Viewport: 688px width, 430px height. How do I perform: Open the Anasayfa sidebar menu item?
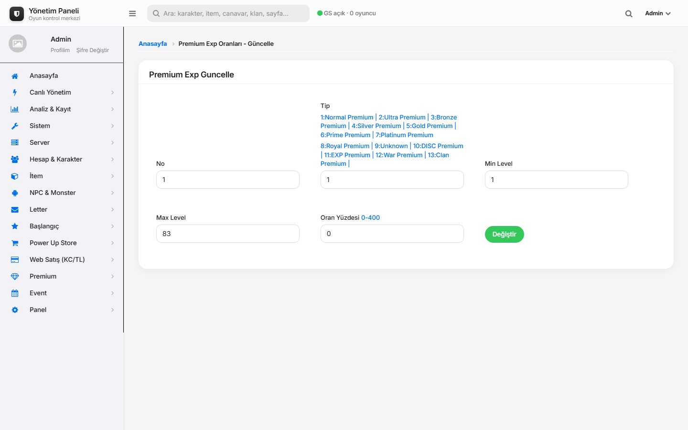(62, 76)
